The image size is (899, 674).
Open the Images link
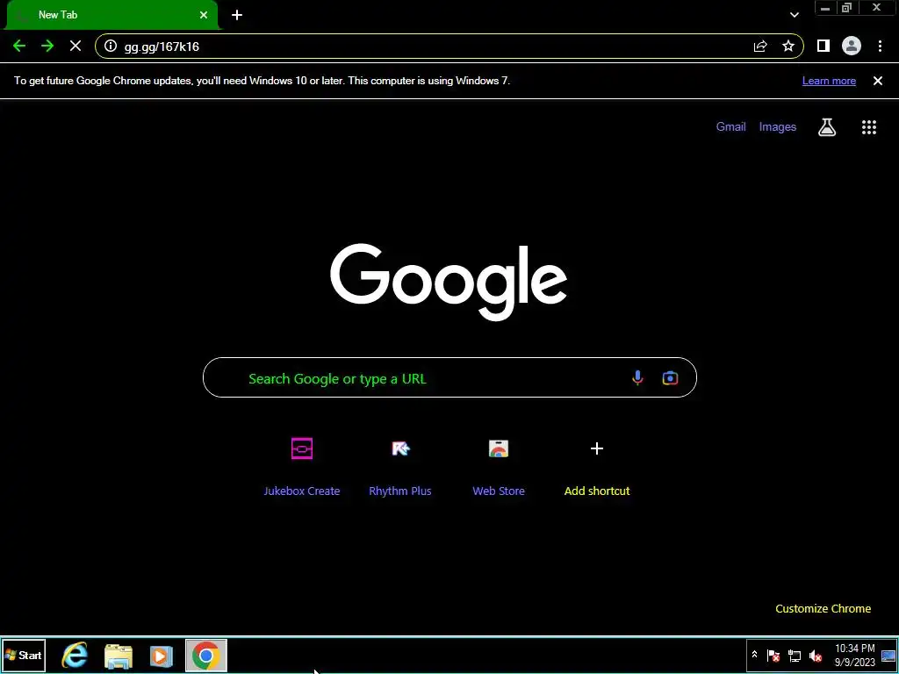(x=778, y=126)
